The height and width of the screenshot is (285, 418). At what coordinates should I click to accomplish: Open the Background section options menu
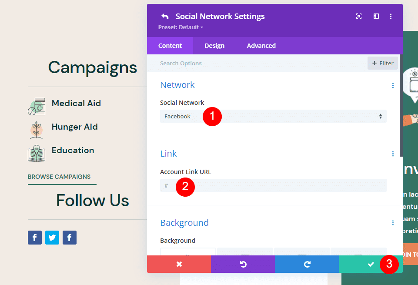pyautogui.click(x=393, y=222)
